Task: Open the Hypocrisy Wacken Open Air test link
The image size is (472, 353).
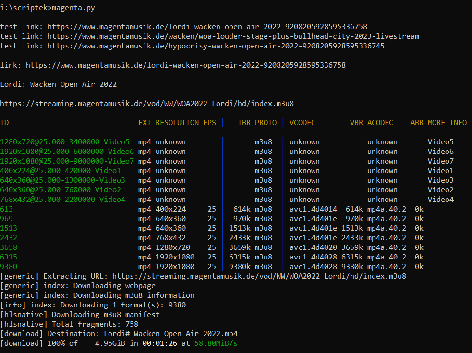Action: coord(216,46)
